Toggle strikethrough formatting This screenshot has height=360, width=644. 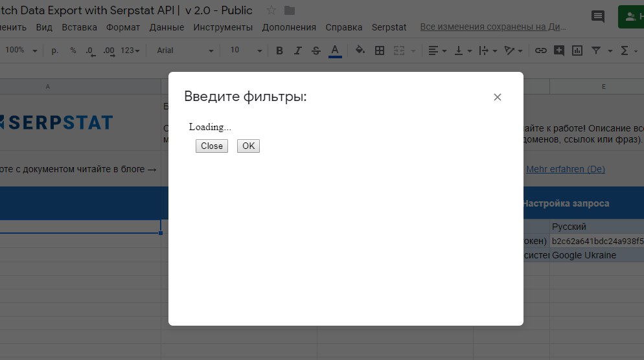[316, 51]
